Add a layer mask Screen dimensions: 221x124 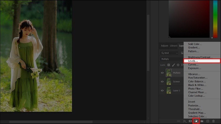click(x=190, y=121)
